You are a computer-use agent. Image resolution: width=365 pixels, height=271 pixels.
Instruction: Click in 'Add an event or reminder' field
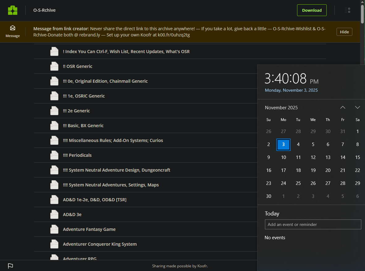pyautogui.click(x=313, y=224)
